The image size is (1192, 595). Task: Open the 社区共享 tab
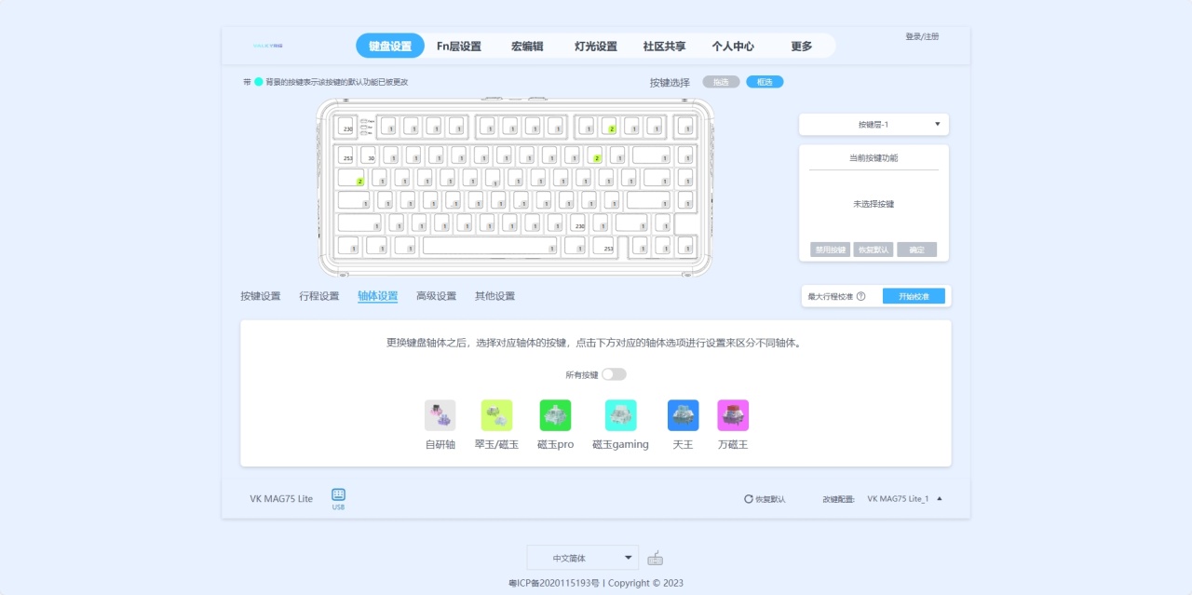664,46
